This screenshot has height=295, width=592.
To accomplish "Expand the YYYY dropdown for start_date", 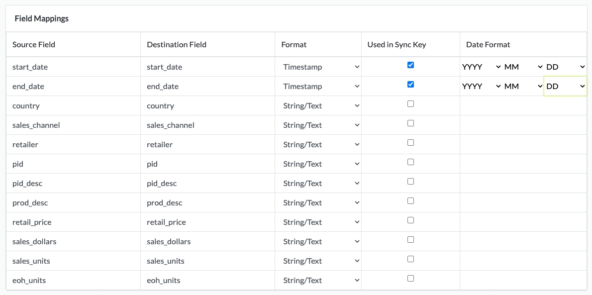I will pos(481,67).
